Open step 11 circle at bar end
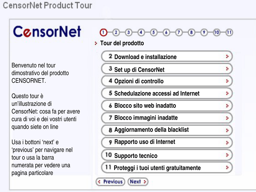The width and height of the screenshot is (256, 192). click(x=229, y=32)
